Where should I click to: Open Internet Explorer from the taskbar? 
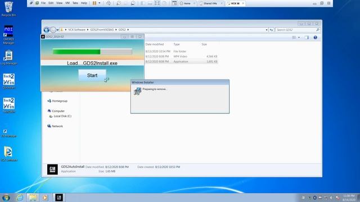pos(20,198)
